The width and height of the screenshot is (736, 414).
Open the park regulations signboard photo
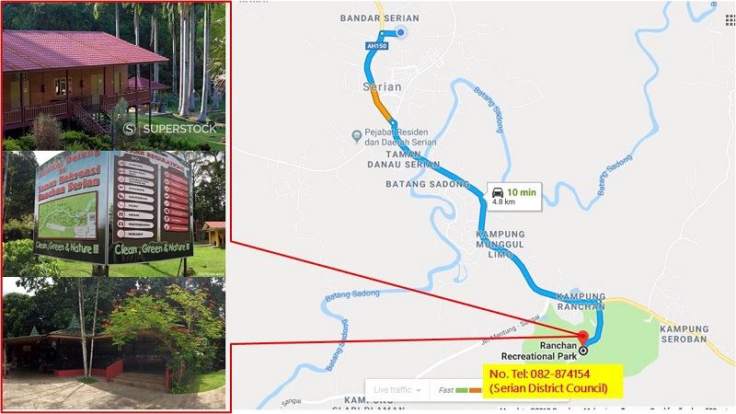(x=114, y=213)
